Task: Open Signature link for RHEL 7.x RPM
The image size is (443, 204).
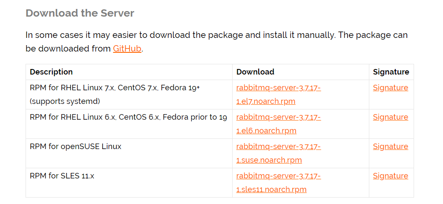Action: coord(390,88)
